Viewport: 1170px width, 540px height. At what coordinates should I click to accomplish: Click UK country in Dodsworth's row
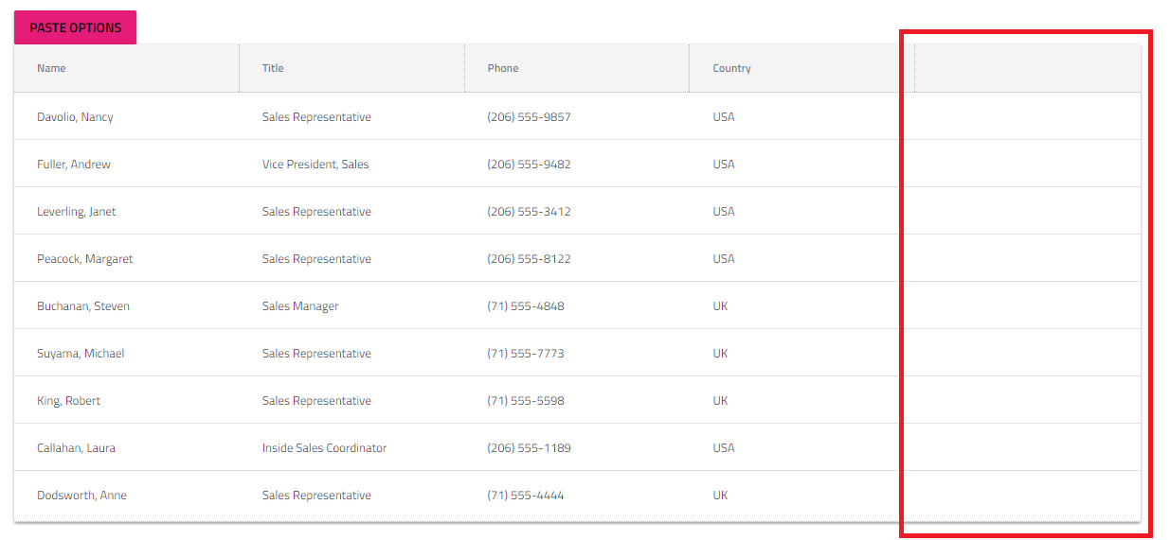pos(721,496)
